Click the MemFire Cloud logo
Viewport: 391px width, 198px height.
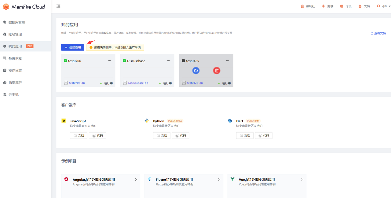click(24, 6)
